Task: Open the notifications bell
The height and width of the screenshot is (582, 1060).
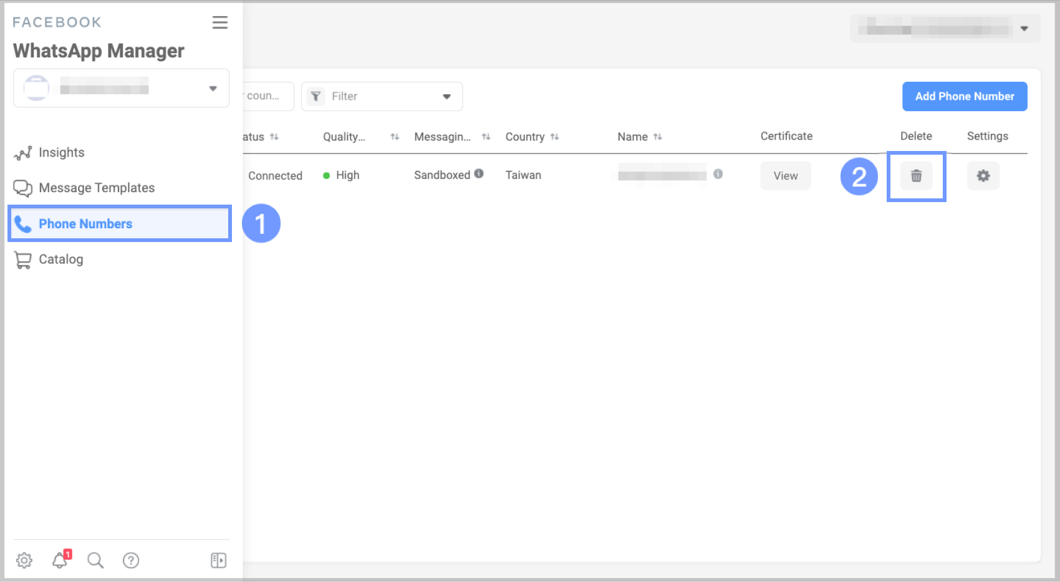Action: click(x=60, y=560)
